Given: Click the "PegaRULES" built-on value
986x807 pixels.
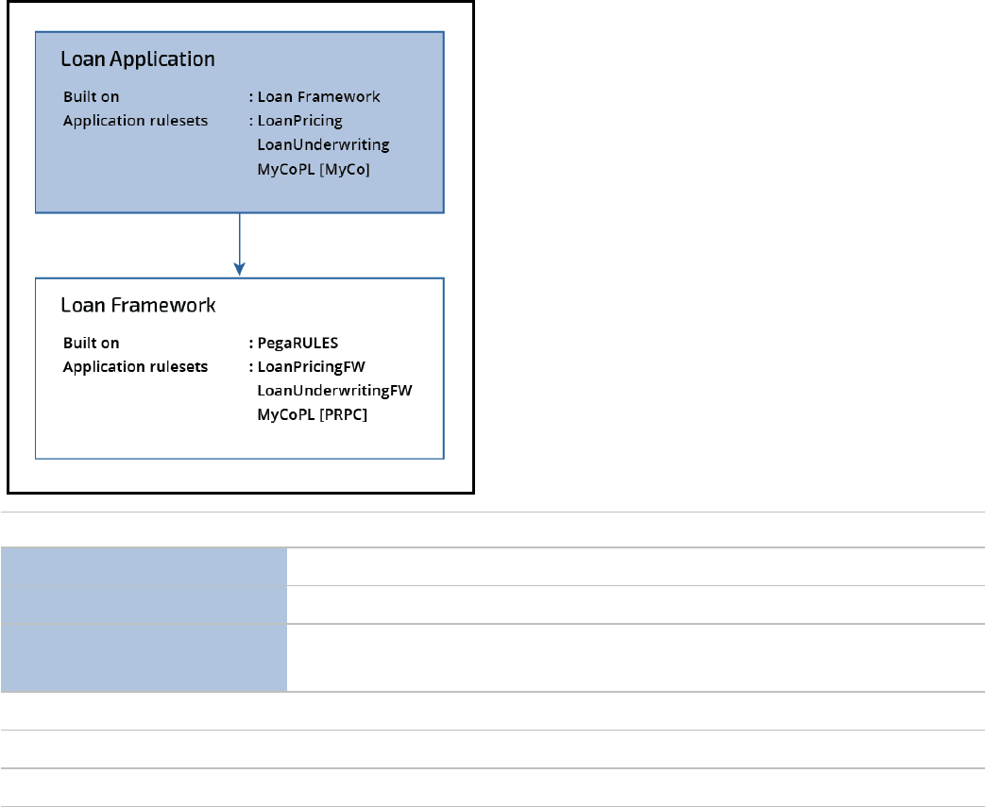Looking at the screenshot, I should point(297,344).
